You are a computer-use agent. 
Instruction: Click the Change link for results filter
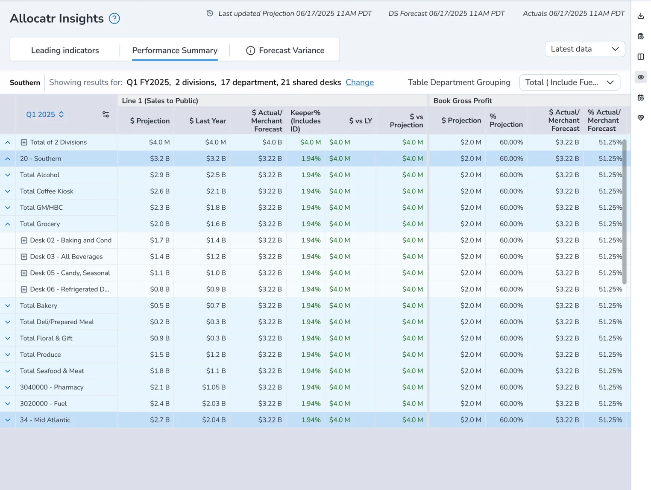coord(360,82)
